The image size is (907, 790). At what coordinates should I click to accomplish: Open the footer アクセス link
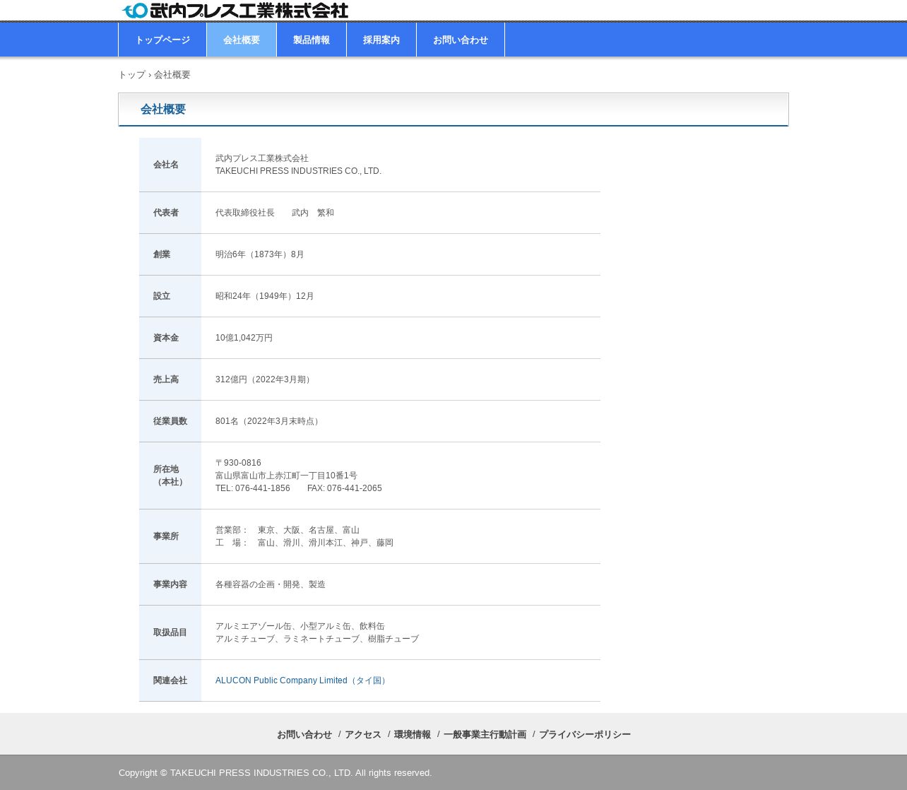click(363, 735)
